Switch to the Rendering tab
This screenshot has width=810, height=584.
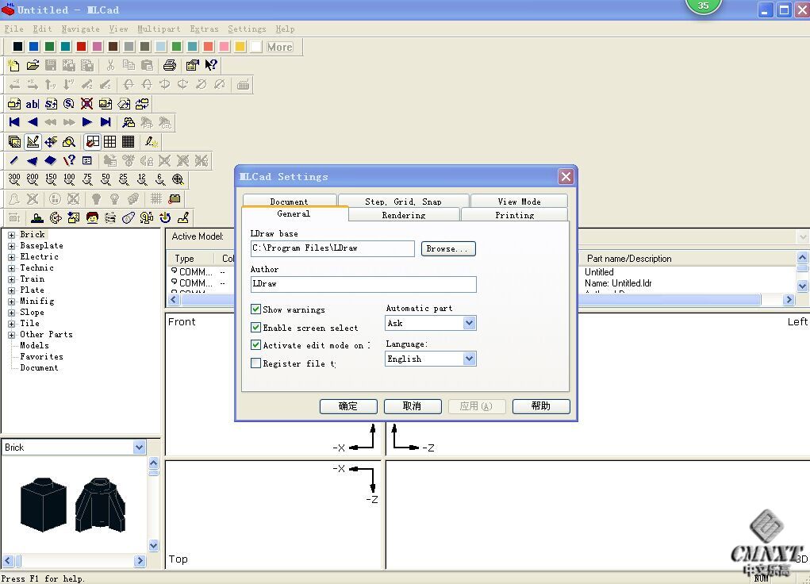(404, 215)
